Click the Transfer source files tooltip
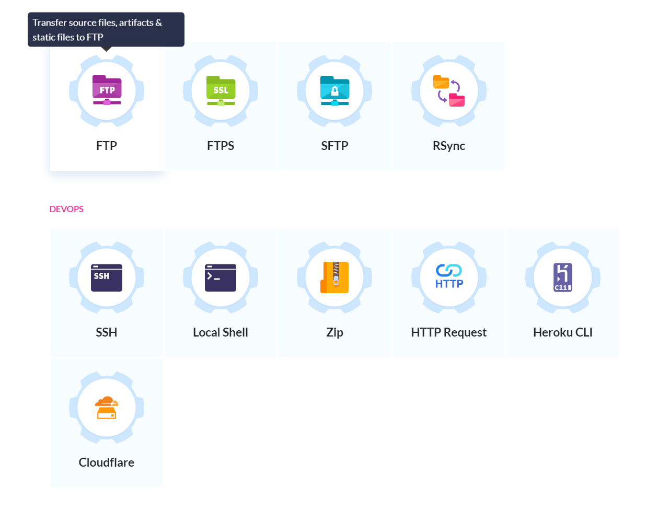 click(106, 30)
